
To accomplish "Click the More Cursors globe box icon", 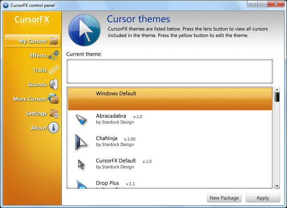I will (x=54, y=98).
